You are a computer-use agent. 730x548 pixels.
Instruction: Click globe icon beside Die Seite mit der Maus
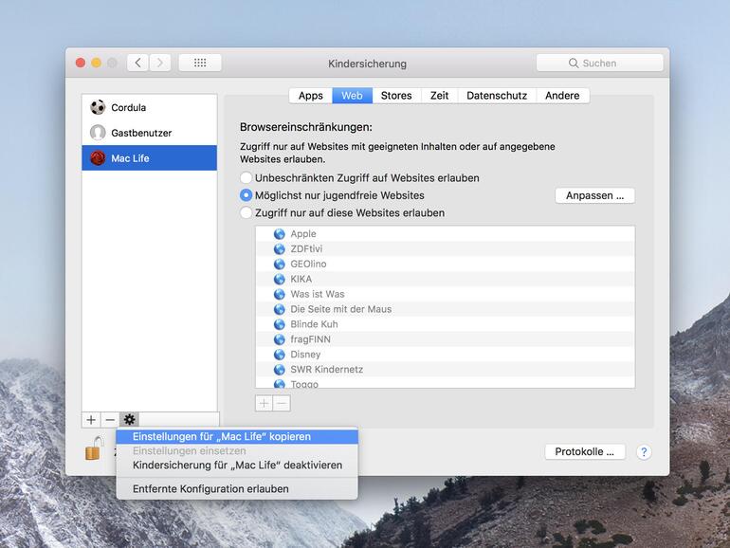(280, 309)
